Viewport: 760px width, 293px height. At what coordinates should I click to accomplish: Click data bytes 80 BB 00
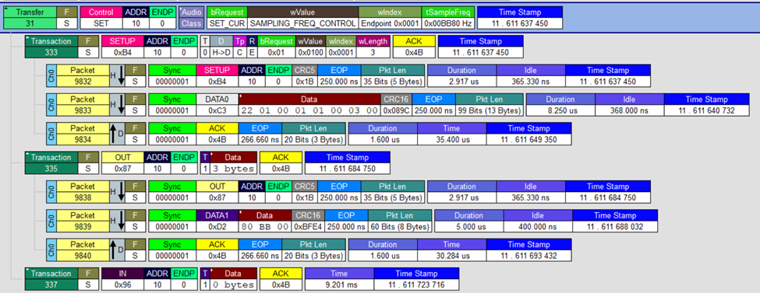[265, 227]
